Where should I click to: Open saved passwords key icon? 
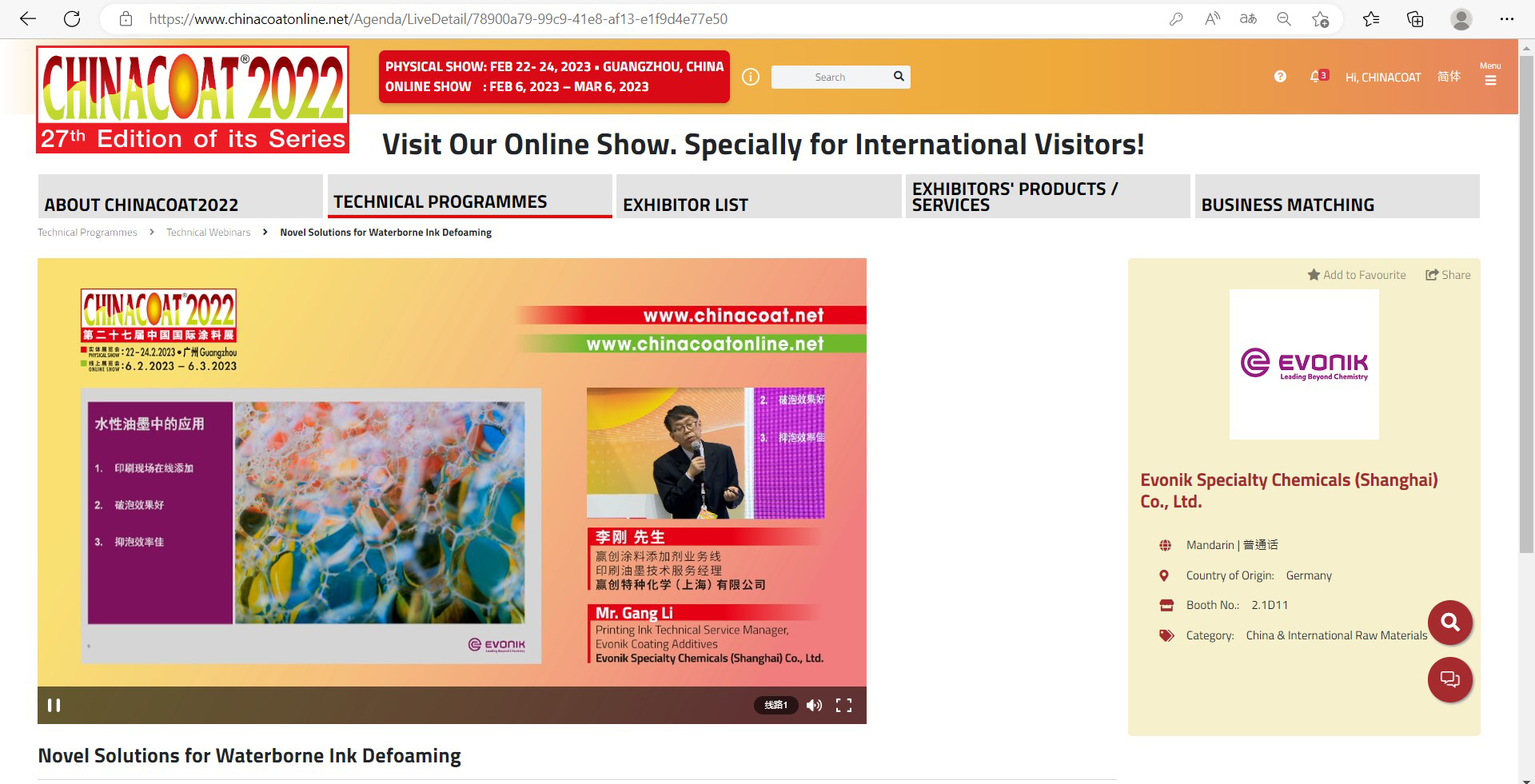[x=1175, y=19]
